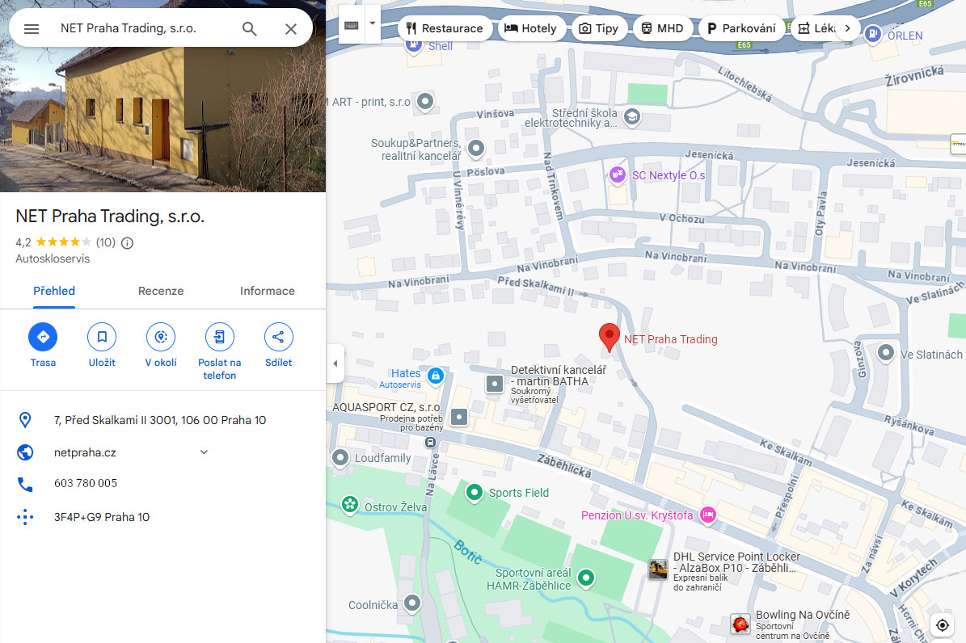Click the Detektivní kancelář martin BATHA marker
The height and width of the screenshot is (643, 966).
click(x=495, y=384)
